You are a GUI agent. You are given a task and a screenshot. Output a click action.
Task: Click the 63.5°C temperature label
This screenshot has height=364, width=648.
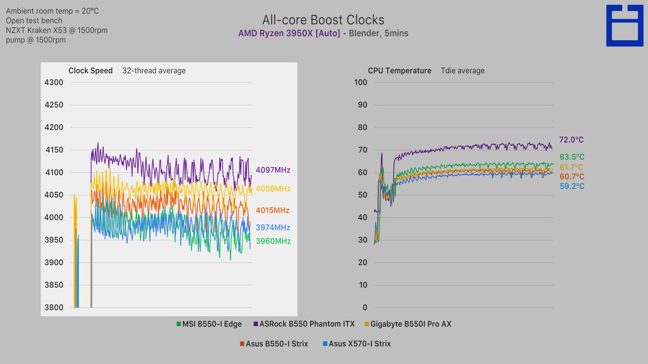572,157
